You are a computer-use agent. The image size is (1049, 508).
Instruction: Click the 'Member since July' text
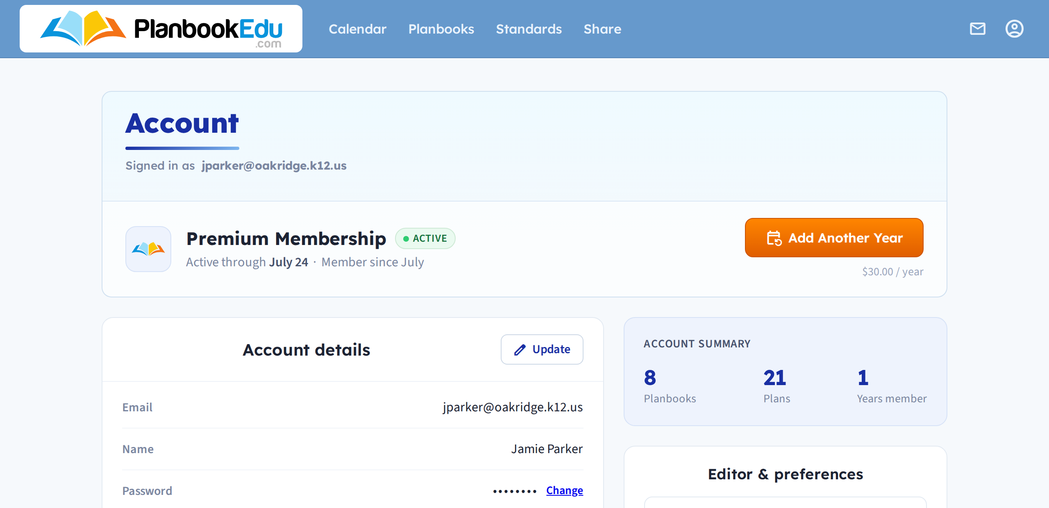372,262
